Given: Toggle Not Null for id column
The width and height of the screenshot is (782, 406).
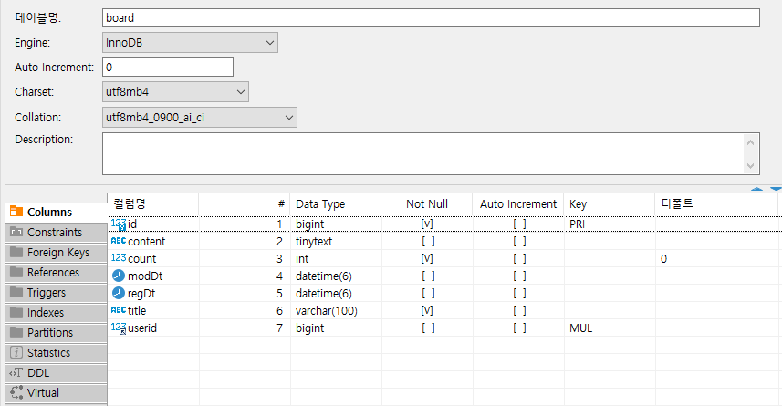Looking at the screenshot, I should coord(427,224).
